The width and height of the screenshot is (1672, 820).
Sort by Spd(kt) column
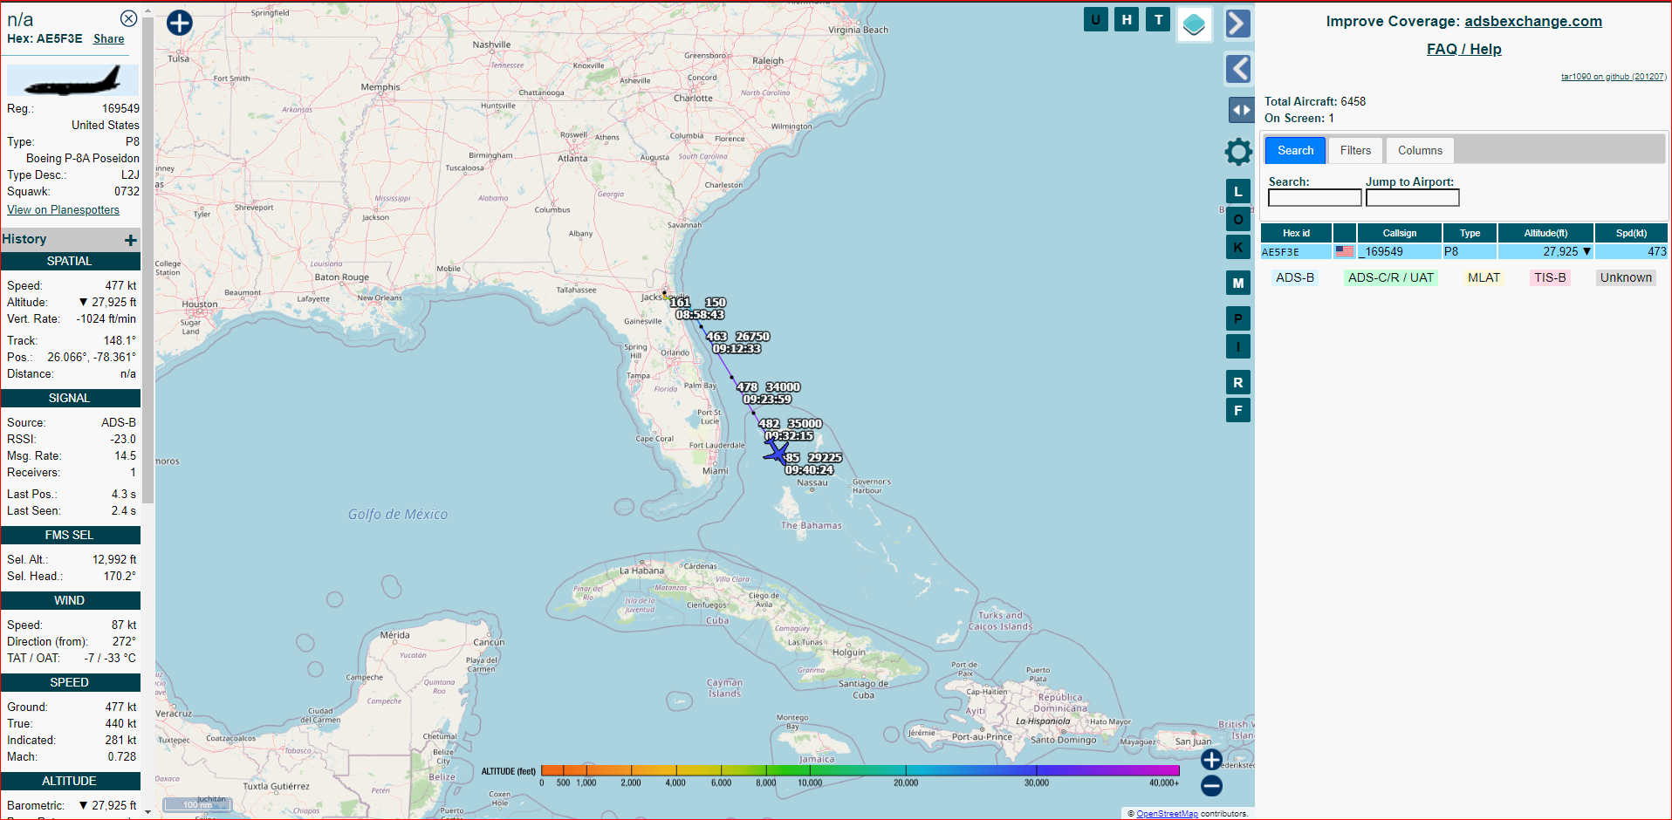1631,233
